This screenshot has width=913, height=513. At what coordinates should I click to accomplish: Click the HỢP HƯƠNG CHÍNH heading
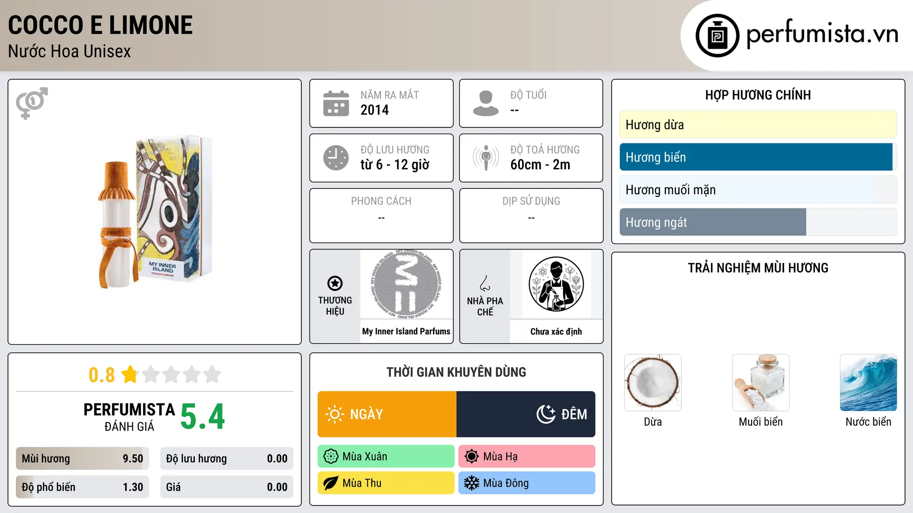click(758, 95)
